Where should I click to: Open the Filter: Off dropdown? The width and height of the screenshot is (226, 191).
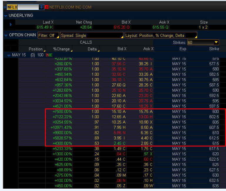48,35
